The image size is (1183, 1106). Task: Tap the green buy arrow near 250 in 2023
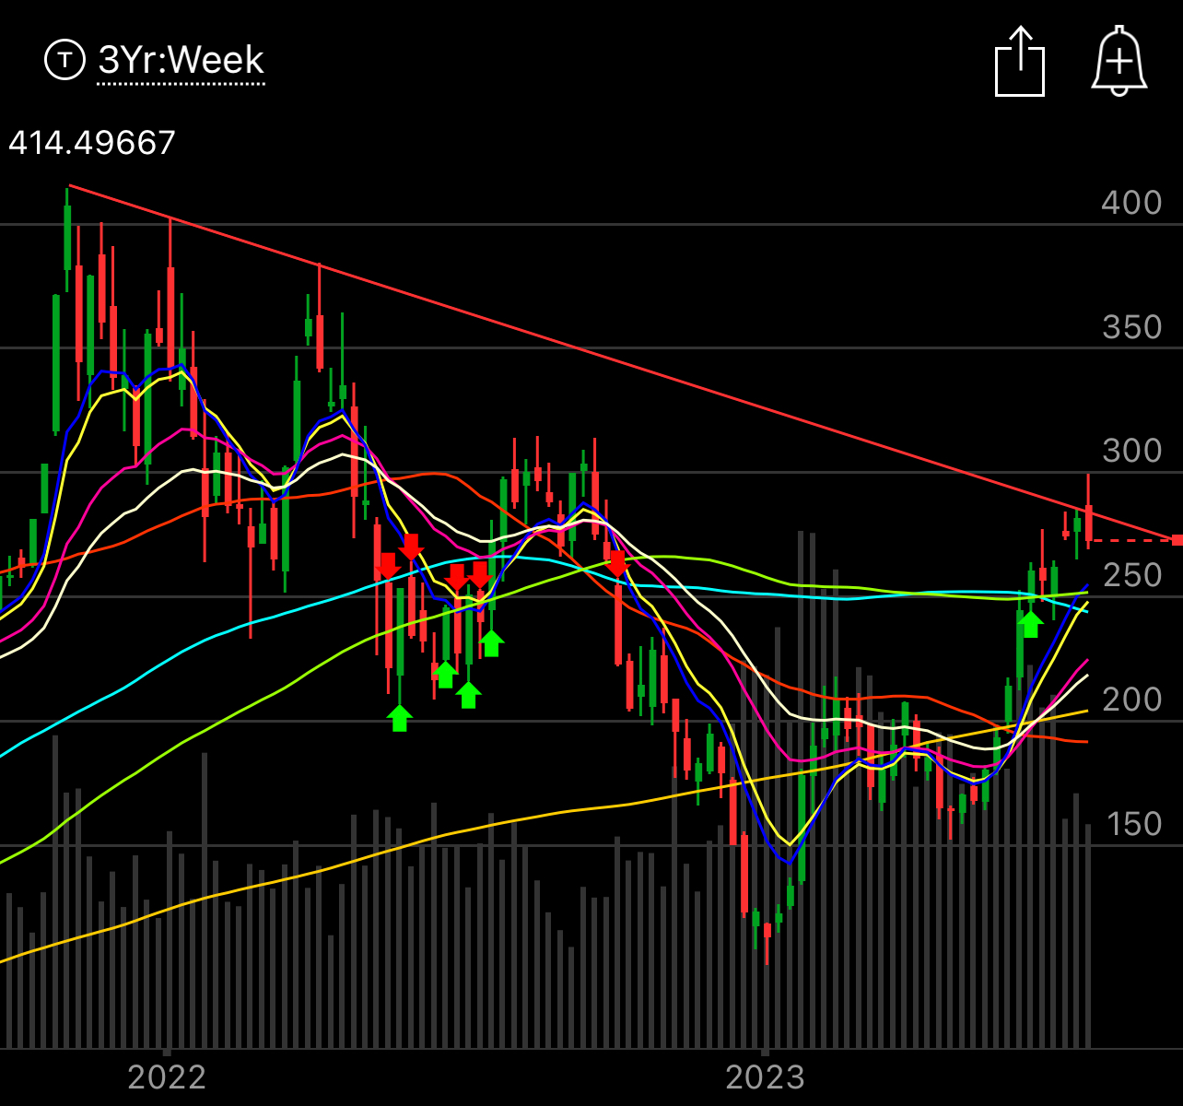coord(1031,624)
